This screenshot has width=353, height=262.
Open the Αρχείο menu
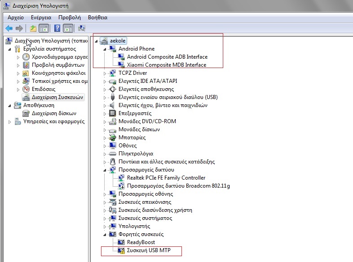tap(15, 17)
